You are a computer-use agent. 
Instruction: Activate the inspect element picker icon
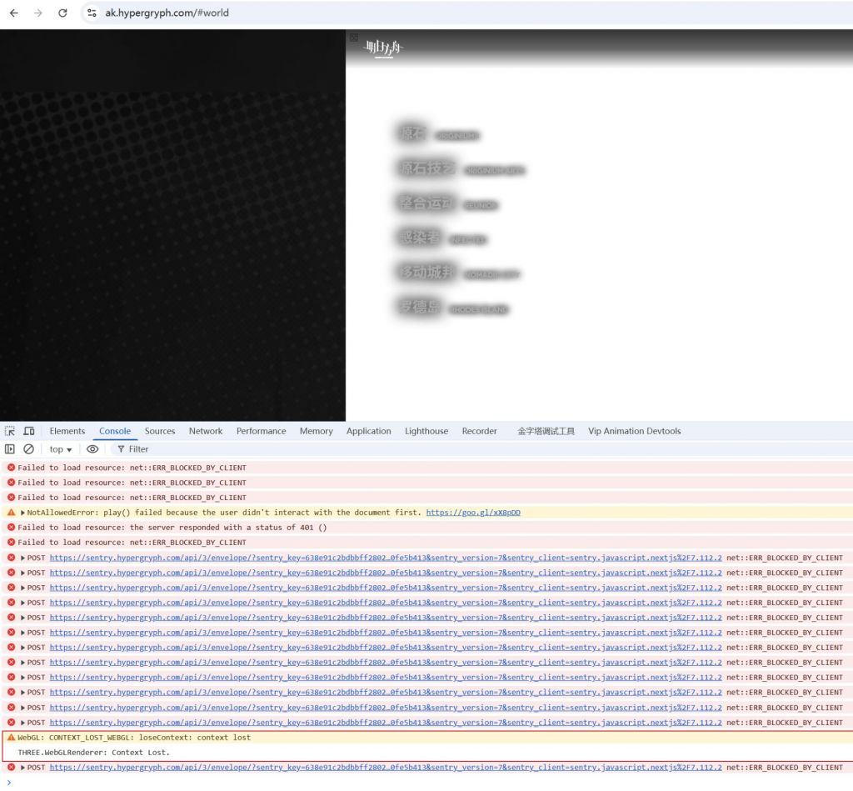[10, 431]
